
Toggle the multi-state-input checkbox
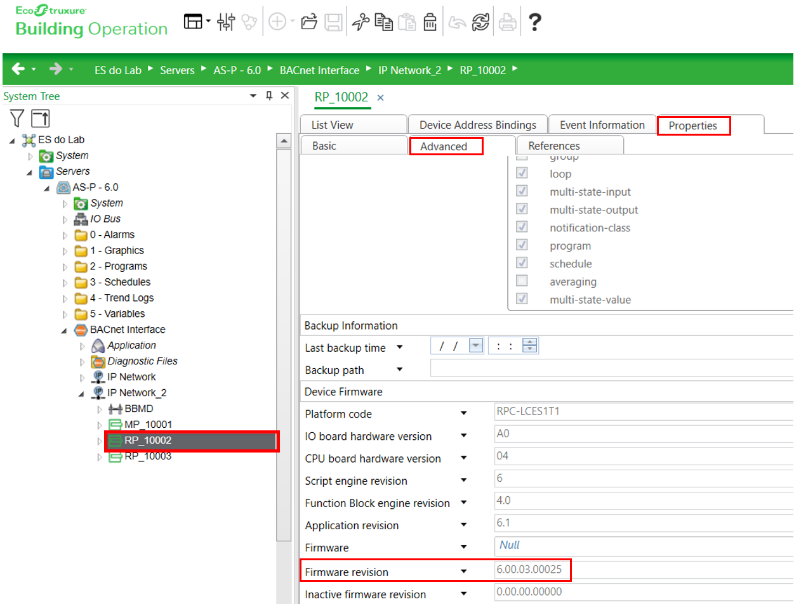[x=522, y=191]
